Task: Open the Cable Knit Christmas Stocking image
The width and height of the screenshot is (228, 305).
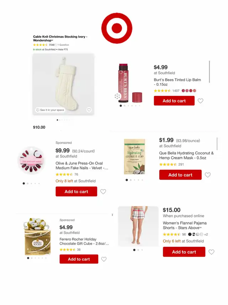Action: pos(63,84)
